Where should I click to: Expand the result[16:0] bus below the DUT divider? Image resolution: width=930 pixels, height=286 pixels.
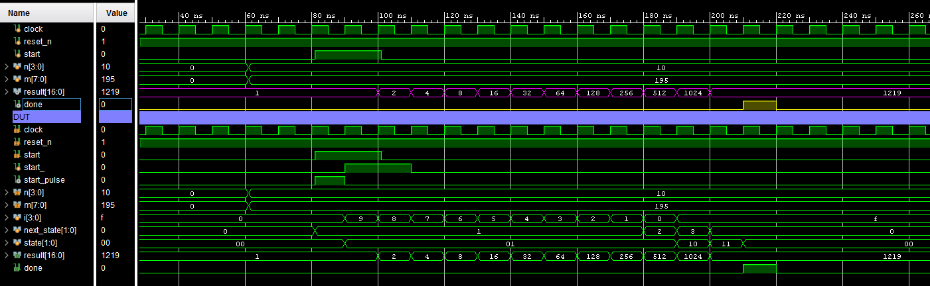click(6, 256)
